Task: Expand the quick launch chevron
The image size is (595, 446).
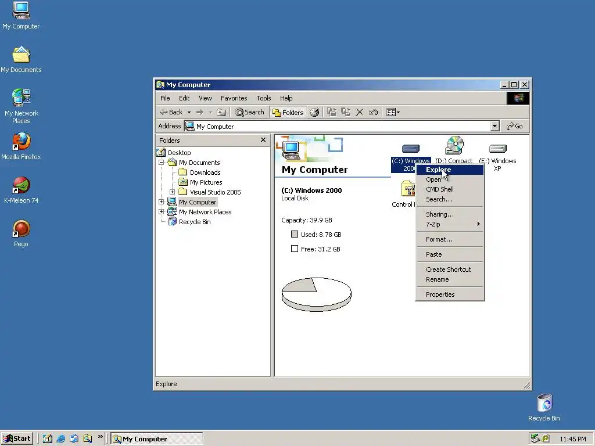Action: pyautogui.click(x=100, y=437)
